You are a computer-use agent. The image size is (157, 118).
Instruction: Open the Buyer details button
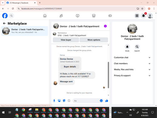point(70,67)
